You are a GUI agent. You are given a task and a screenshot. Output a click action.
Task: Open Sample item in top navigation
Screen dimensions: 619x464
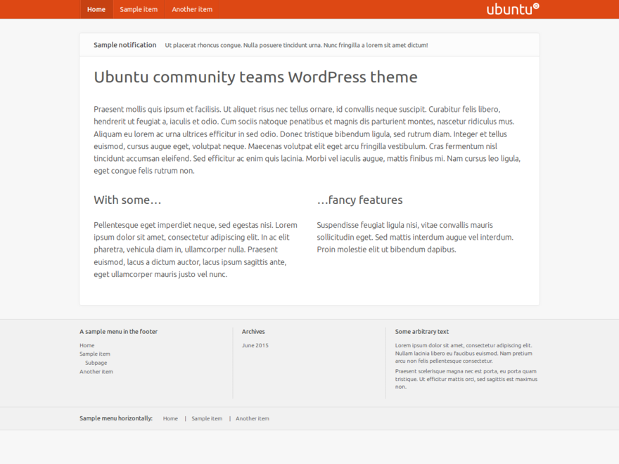(x=139, y=9)
